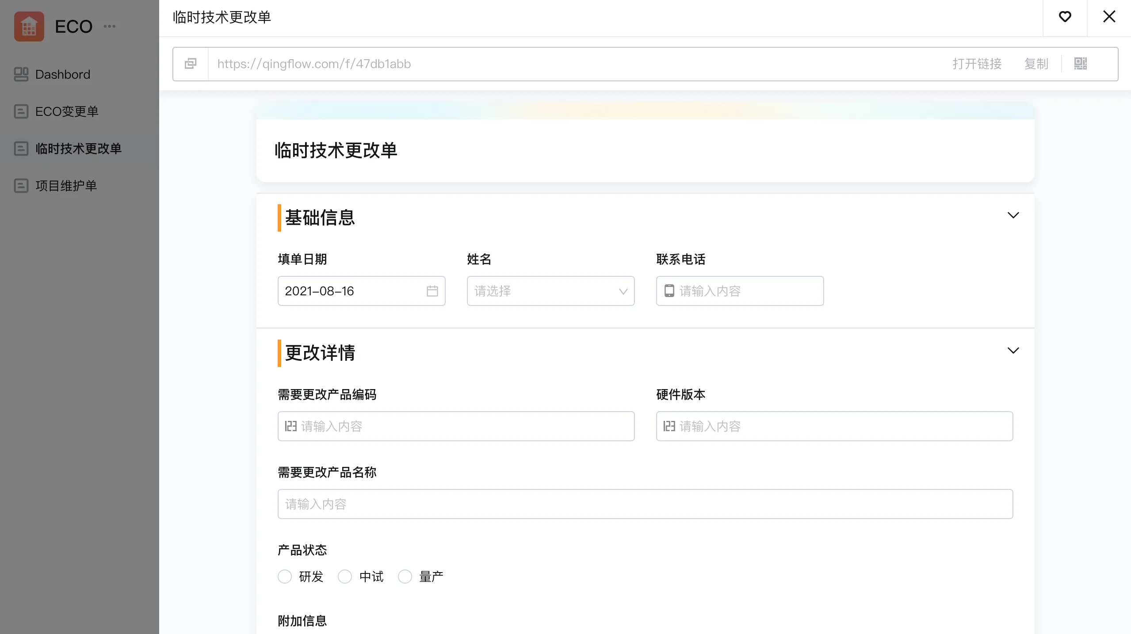The image size is (1131, 634).
Task: Select the 研发 radio button
Action: pyautogui.click(x=285, y=577)
